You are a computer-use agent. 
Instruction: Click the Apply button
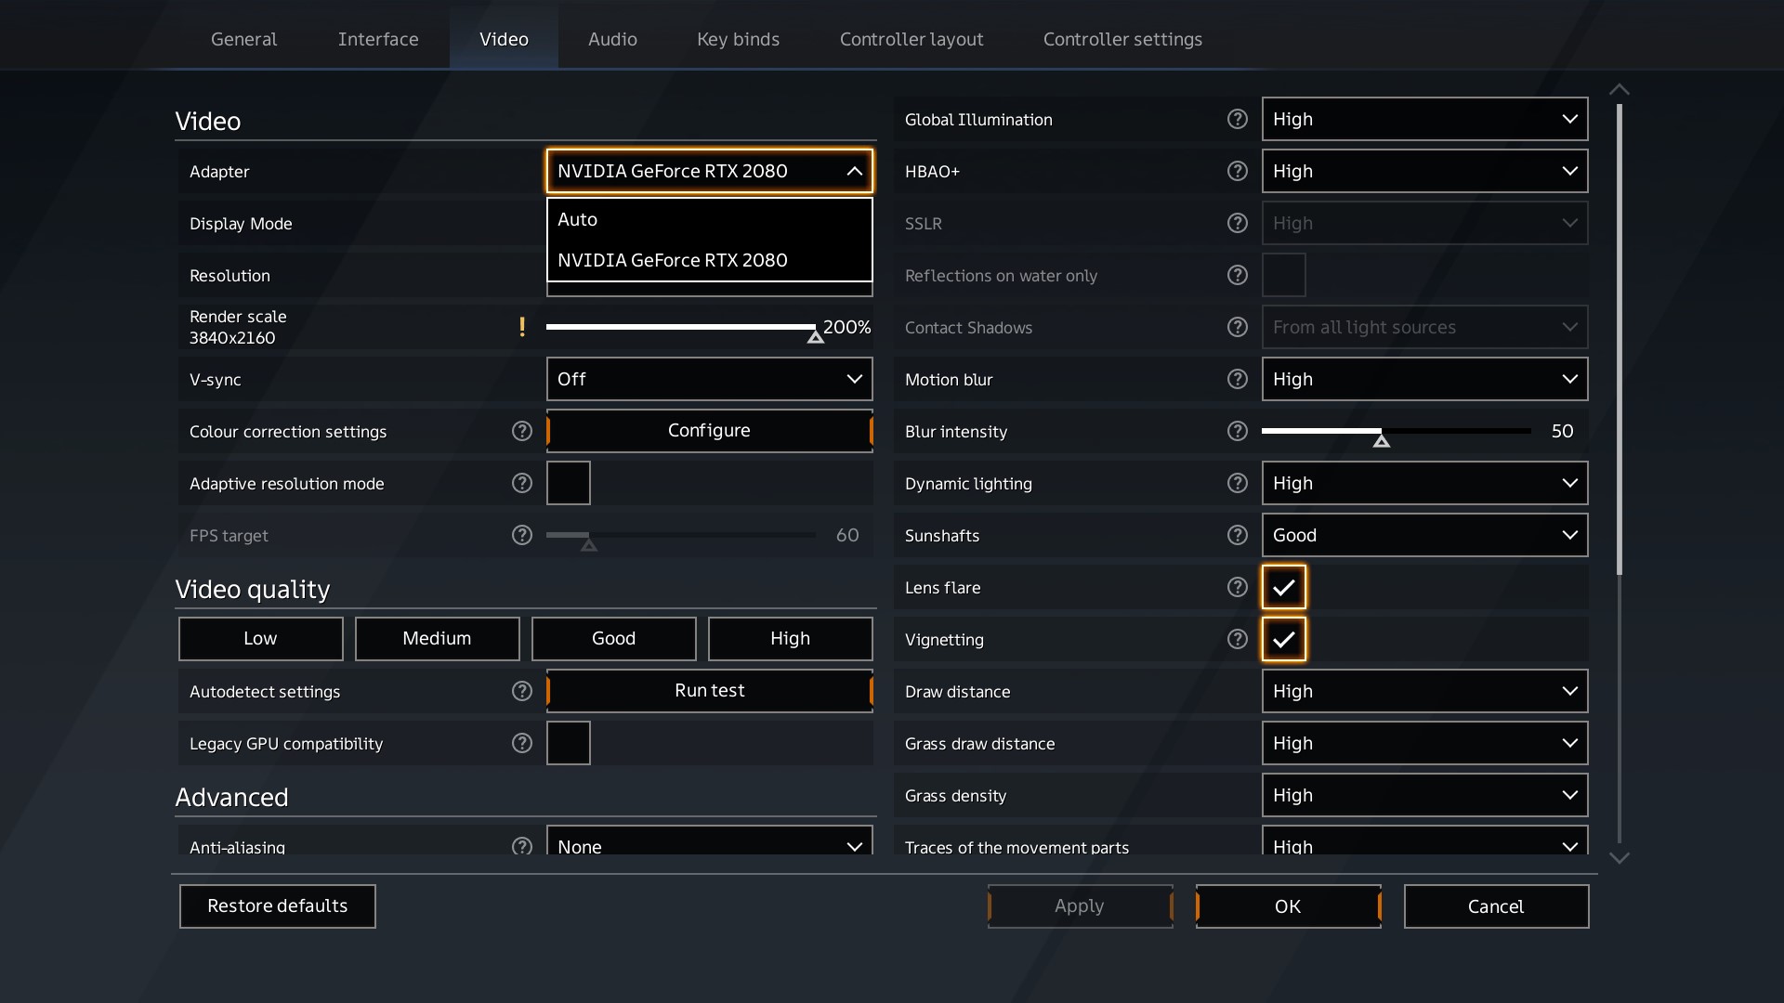pyautogui.click(x=1081, y=906)
